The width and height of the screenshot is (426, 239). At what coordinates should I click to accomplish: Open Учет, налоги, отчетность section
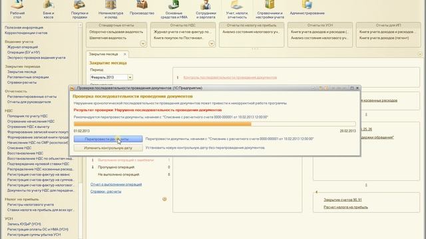point(237,10)
